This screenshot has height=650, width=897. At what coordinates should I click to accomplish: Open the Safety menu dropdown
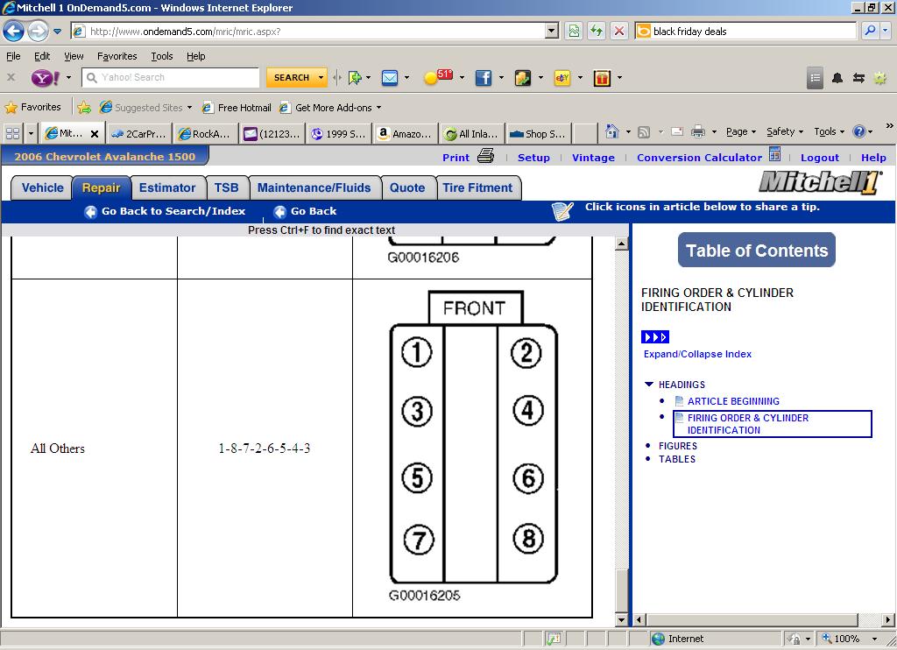784,131
